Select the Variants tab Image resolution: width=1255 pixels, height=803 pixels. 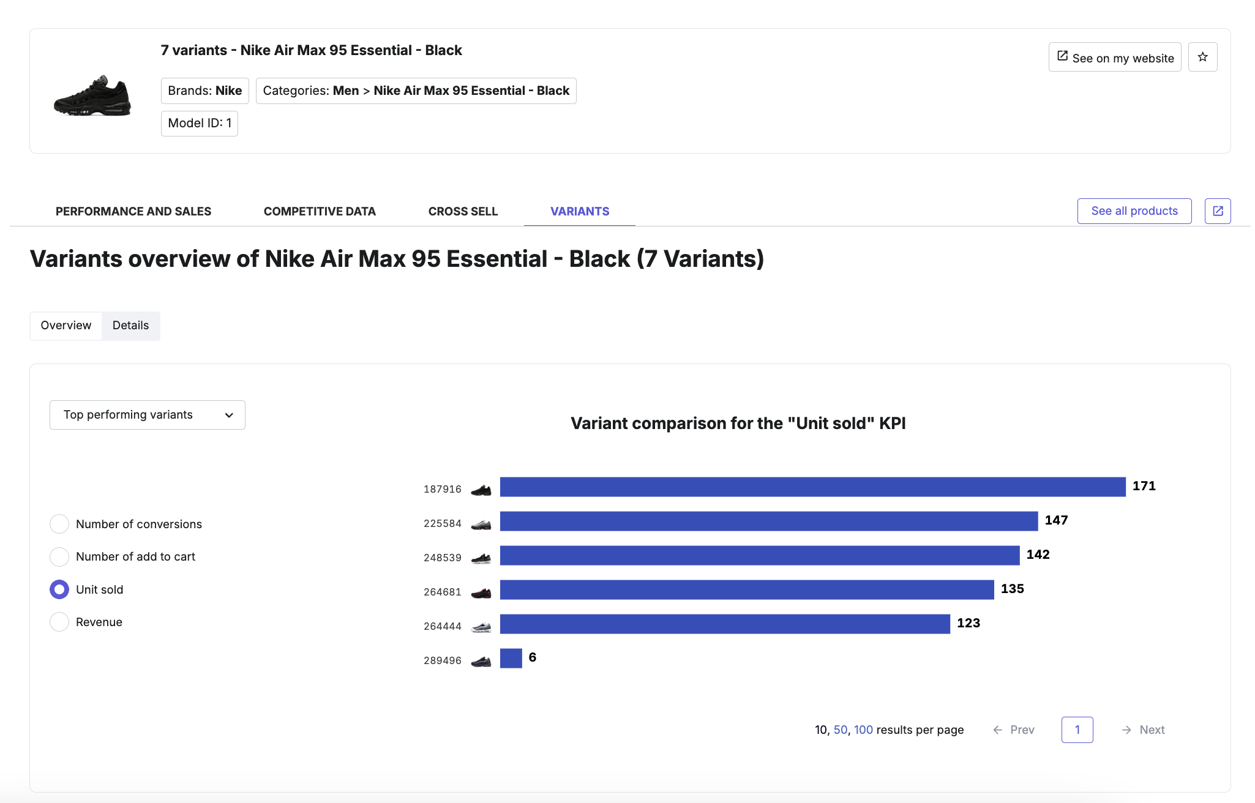click(x=580, y=211)
